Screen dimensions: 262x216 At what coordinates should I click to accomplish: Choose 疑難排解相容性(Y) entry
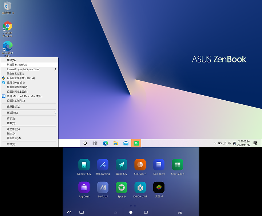pyautogui.click(x=29, y=87)
